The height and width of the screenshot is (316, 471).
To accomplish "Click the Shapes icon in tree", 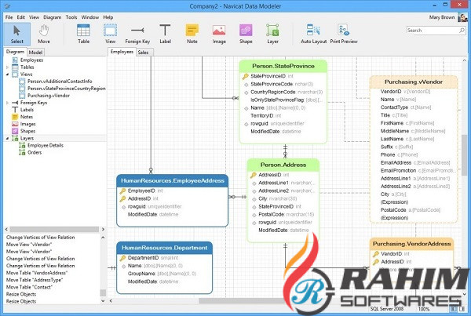I will (15, 131).
